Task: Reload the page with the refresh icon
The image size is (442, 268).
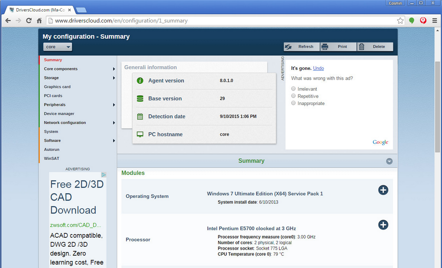Action: click(x=29, y=20)
